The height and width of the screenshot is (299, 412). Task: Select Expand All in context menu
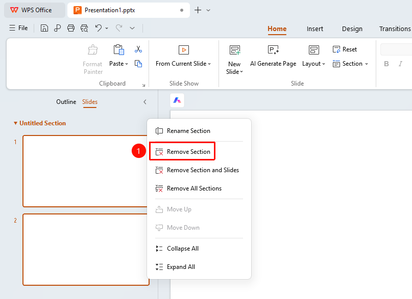(199, 267)
